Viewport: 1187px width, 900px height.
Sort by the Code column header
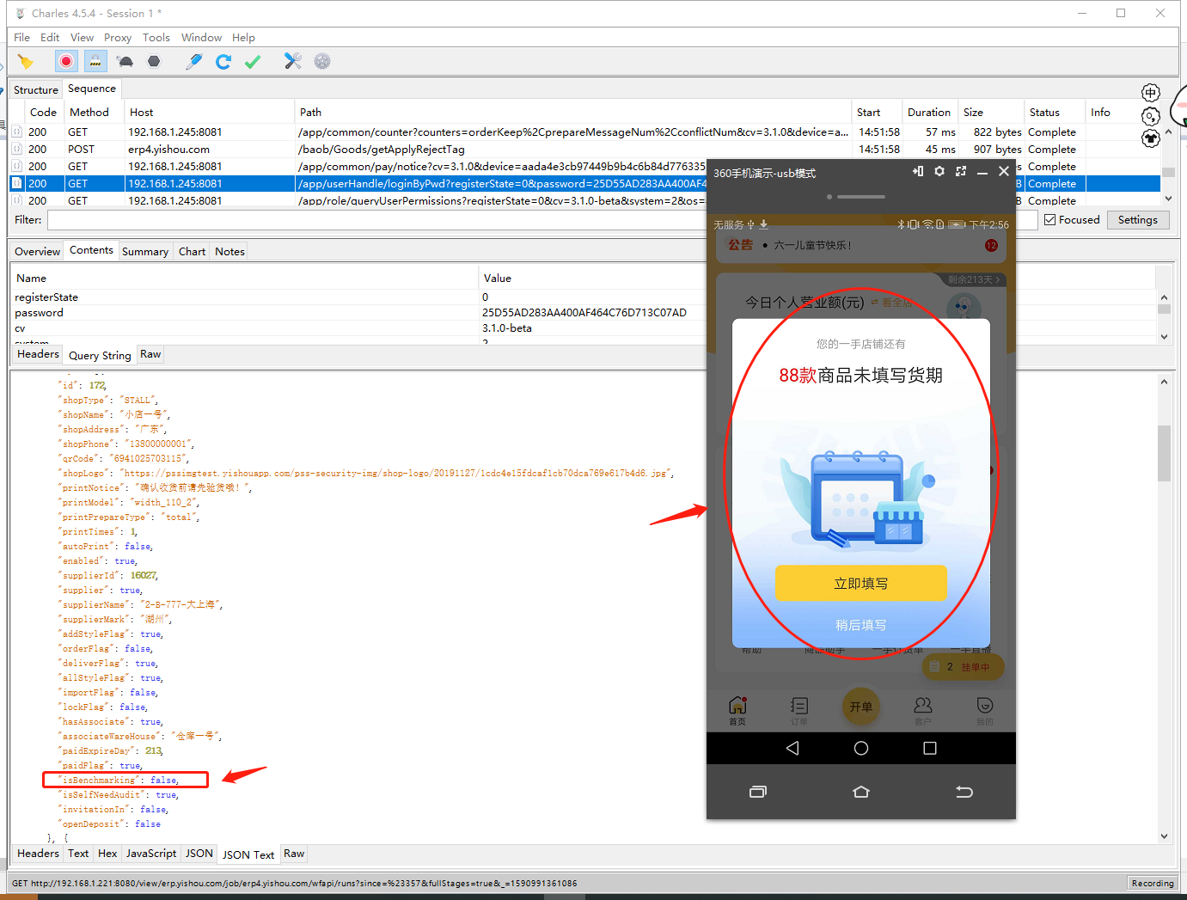[43, 113]
